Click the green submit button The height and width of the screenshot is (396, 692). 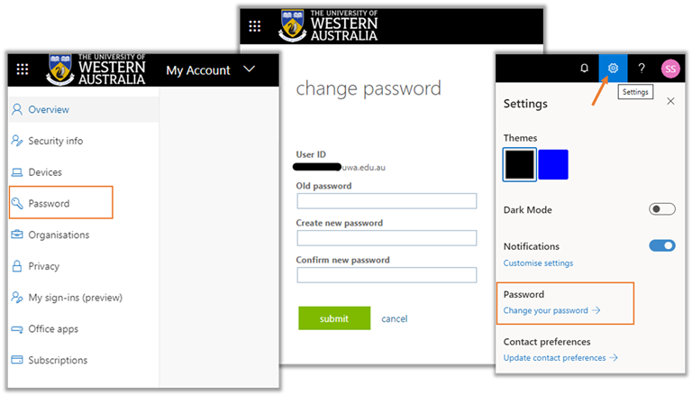(x=334, y=318)
